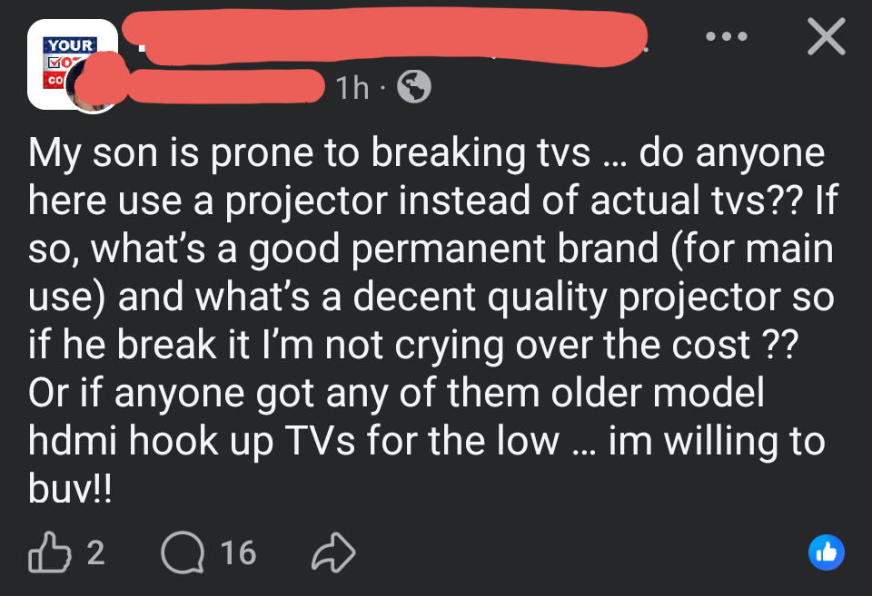Click the post line starting 'My son is prone'

[x=427, y=152]
